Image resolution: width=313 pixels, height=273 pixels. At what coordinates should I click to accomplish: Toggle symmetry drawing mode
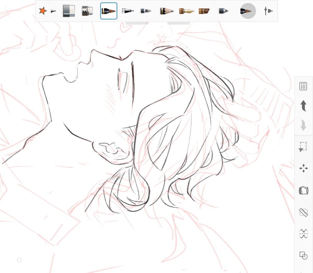pos(303,233)
